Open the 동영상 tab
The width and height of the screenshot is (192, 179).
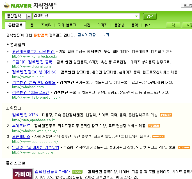tap(119, 25)
